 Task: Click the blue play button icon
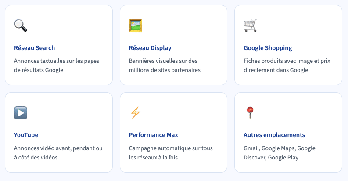tap(21, 113)
